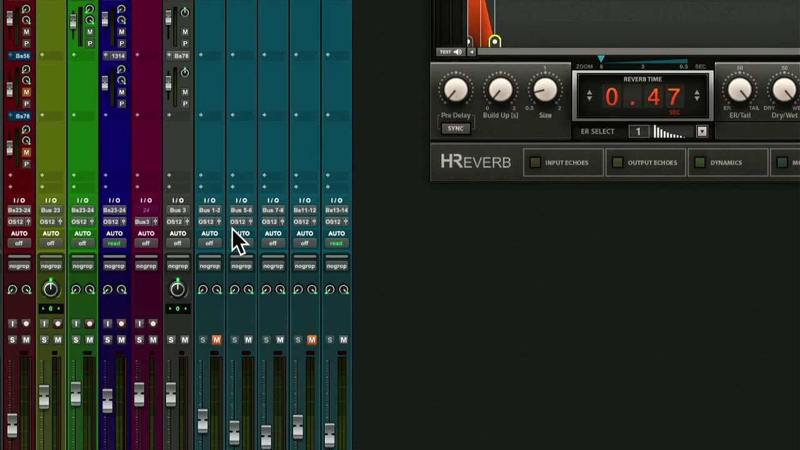Click the Build Up knob
This screenshot has height=450, width=800.
point(500,91)
